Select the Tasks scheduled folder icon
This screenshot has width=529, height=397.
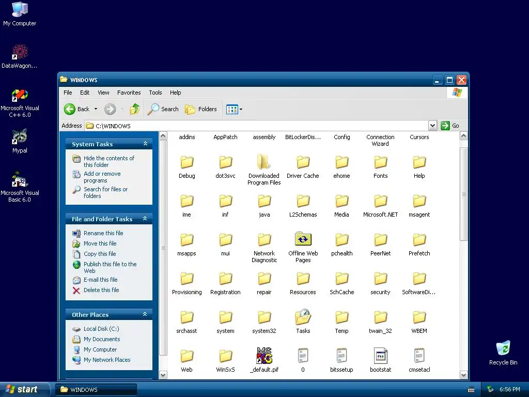click(x=303, y=317)
